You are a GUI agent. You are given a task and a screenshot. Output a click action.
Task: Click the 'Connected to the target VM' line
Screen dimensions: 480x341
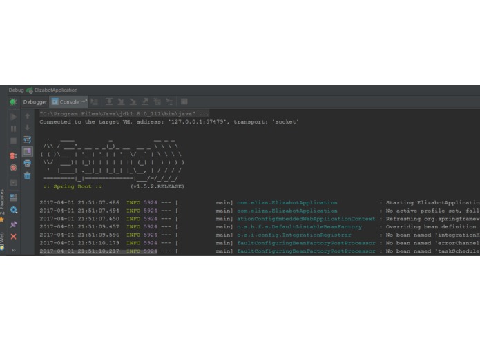click(169, 121)
